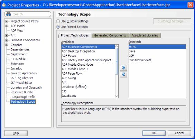Select EJB Module in the tree
Viewport: 195px width, 139px height.
18,59
